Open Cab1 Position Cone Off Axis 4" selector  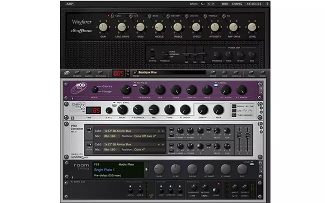(149, 136)
